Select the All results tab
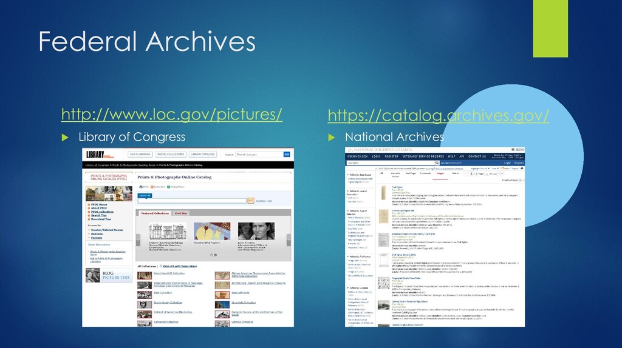The height and width of the screenshot is (348, 622). (x=381, y=173)
